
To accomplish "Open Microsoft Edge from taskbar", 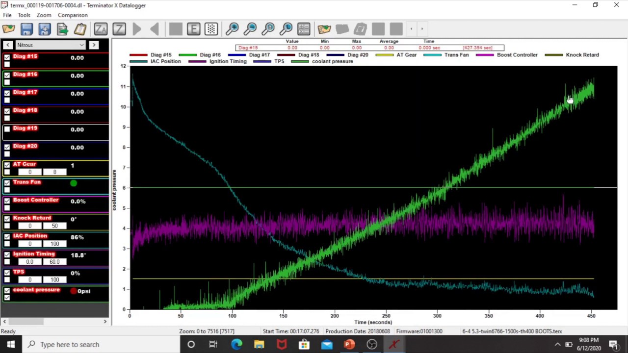I will pos(236,345).
